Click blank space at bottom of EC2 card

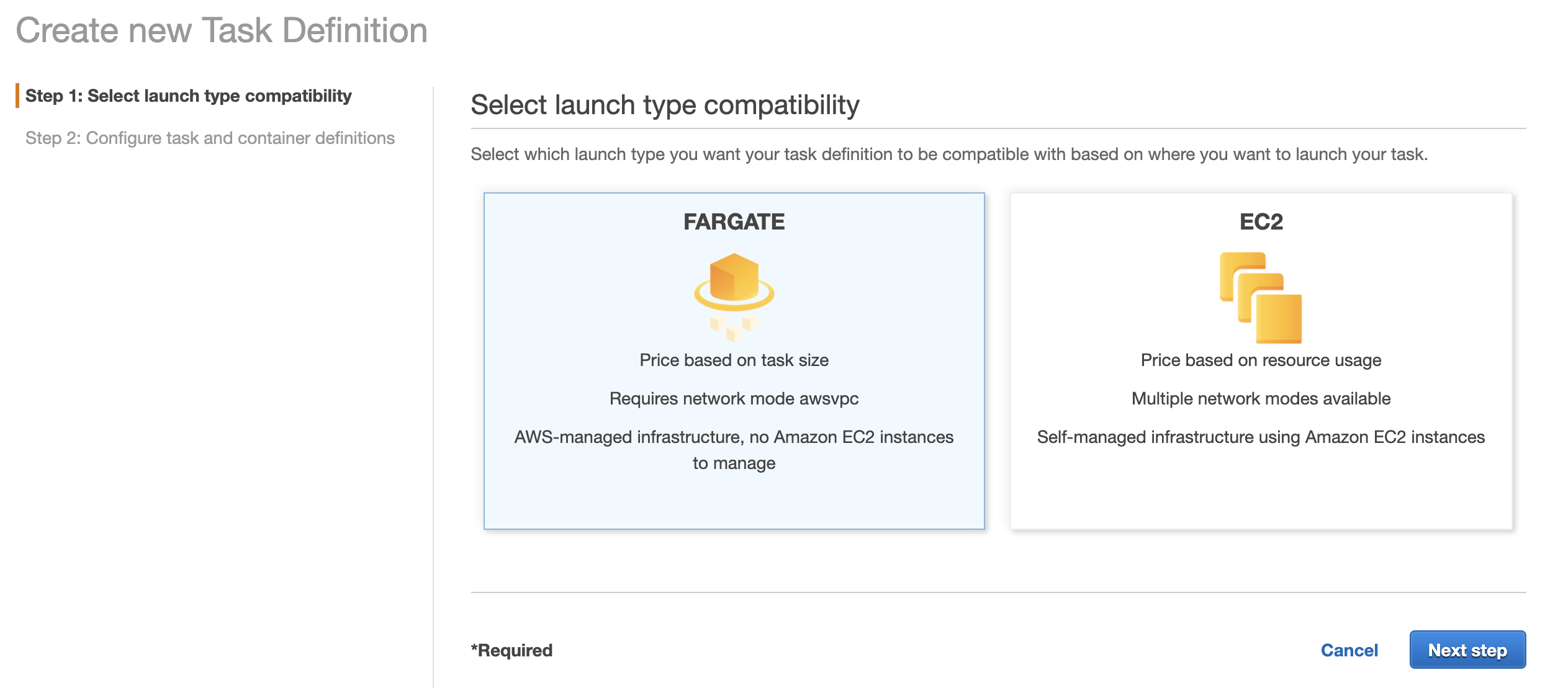(1261, 496)
